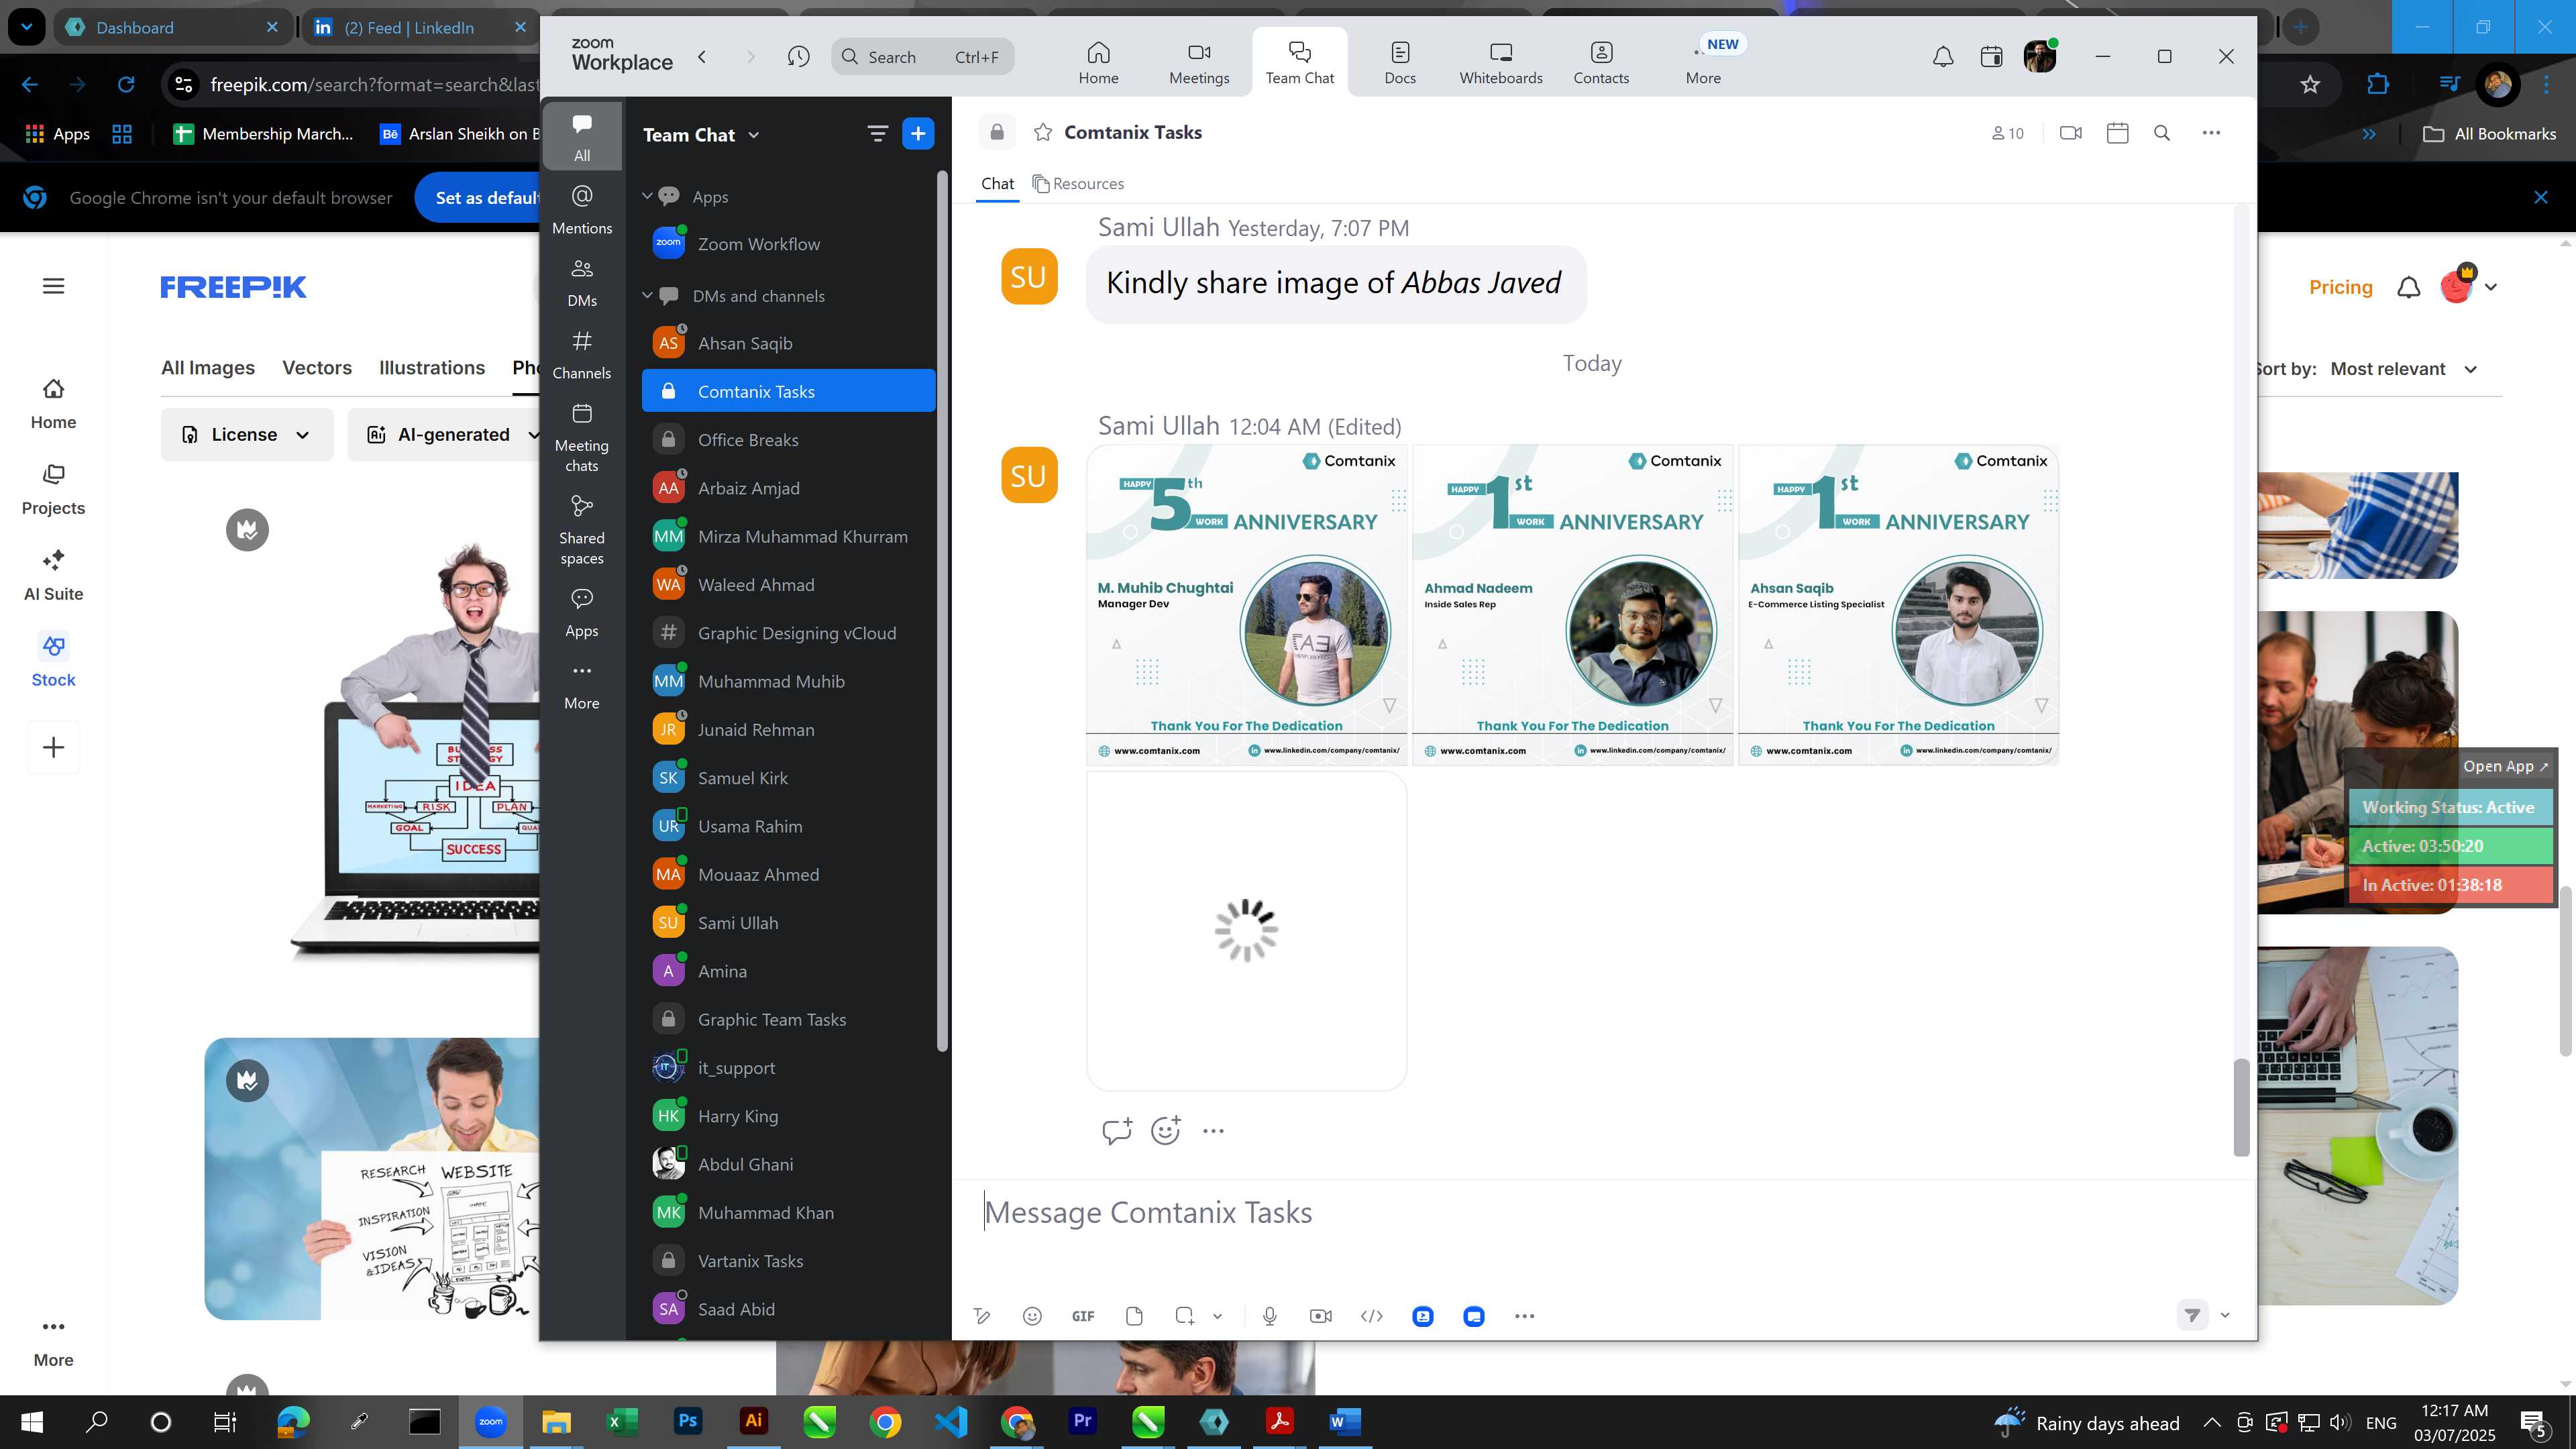Open the More item in Zoom sidebar
Screen dimensions: 2576x1449
point(582,686)
